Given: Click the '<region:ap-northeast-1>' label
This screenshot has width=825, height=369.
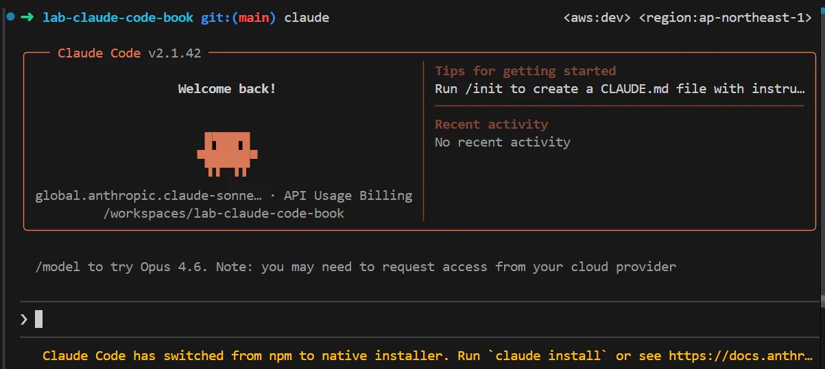Looking at the screenshot, I should coord(726,17).
